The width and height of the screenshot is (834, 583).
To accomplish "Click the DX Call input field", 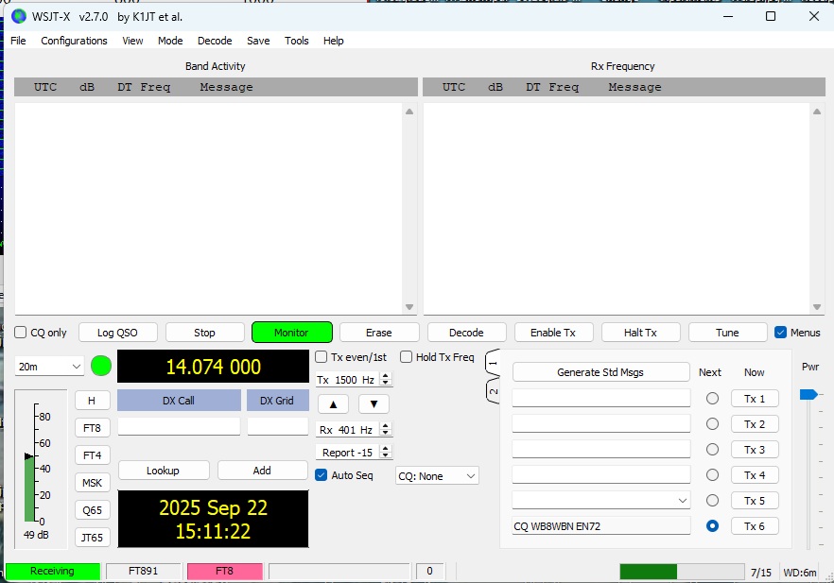I will click(179, 427).
